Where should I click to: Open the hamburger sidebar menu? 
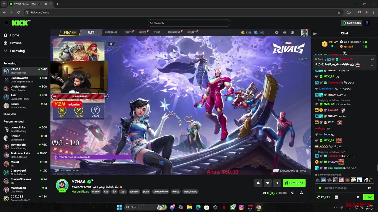(x=6, y=23)
